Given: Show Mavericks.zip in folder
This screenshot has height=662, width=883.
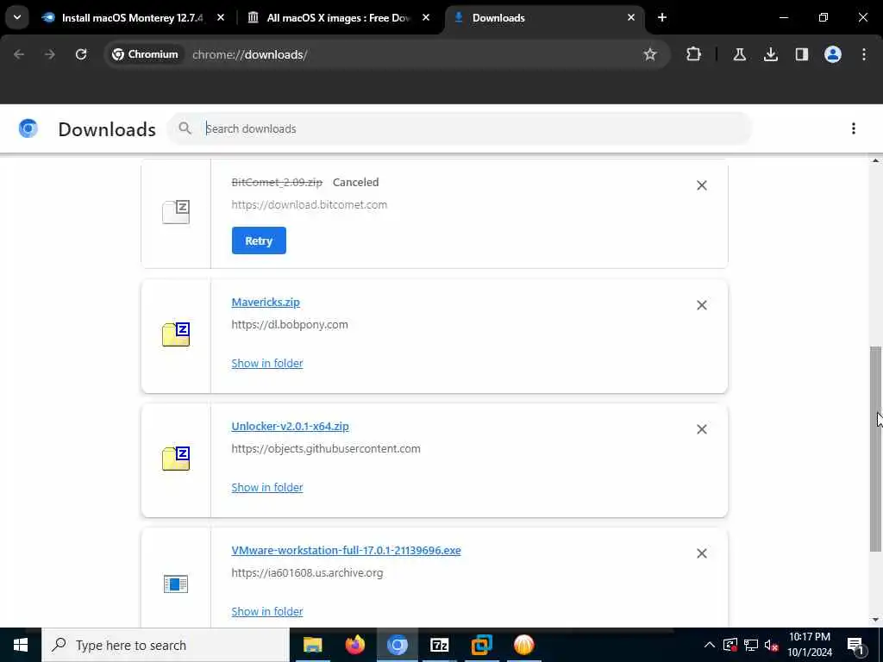Looking at the screenshot, I should 267,363.
